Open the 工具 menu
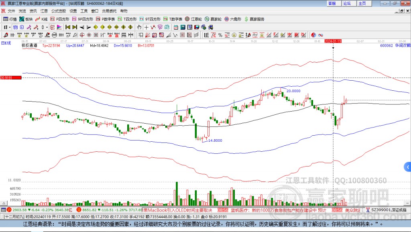The height and width of the screenshot is (232, 411). (x=84, y=11)
